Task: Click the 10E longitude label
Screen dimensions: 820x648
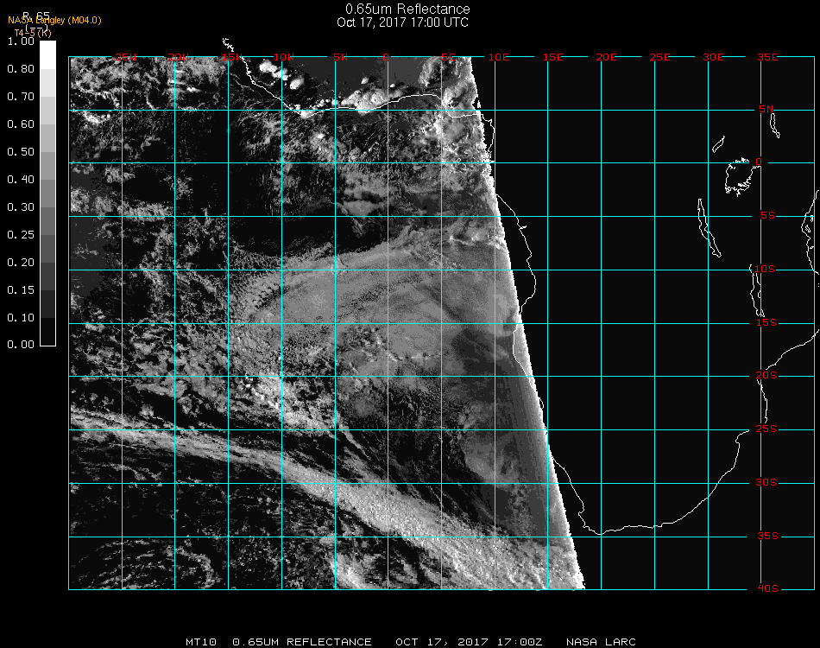Action: [x=498, y=57]
